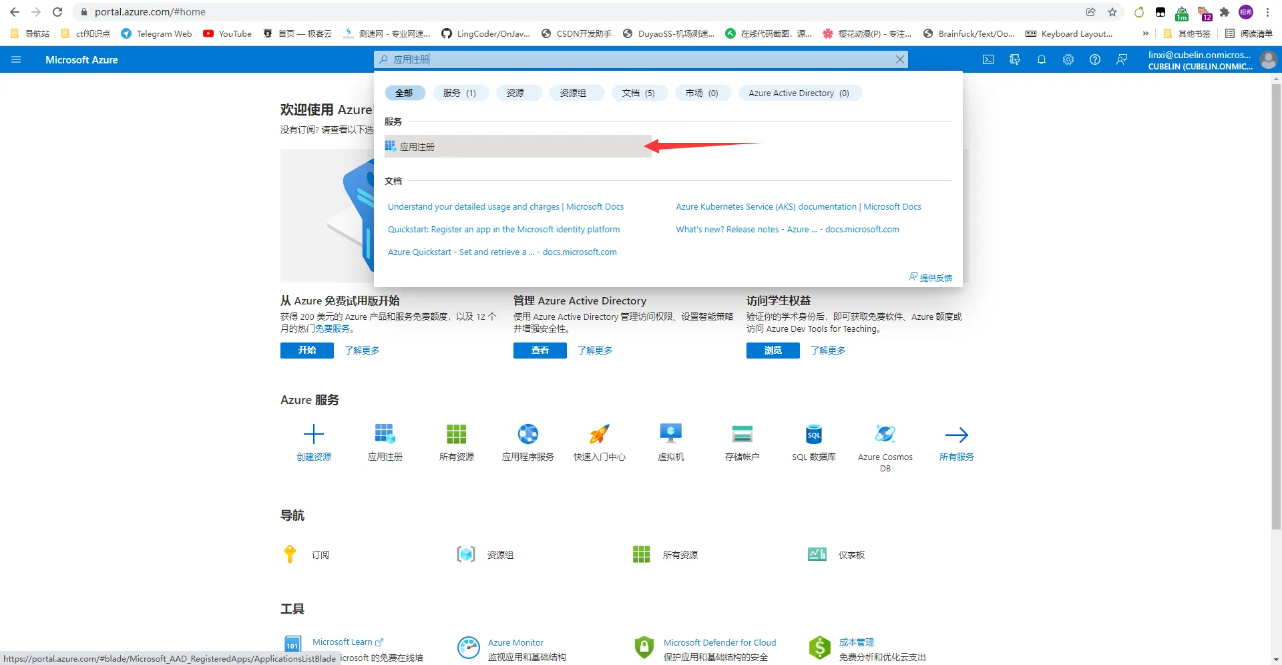Open Cloud Shell icon in Azure header
Screen dimensions: 1282x665
[x=988, y=59]
